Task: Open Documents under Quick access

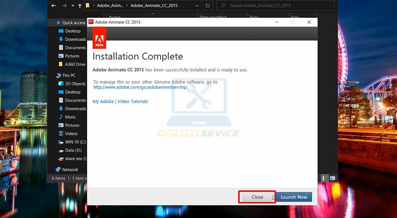Action: [72, 47]
